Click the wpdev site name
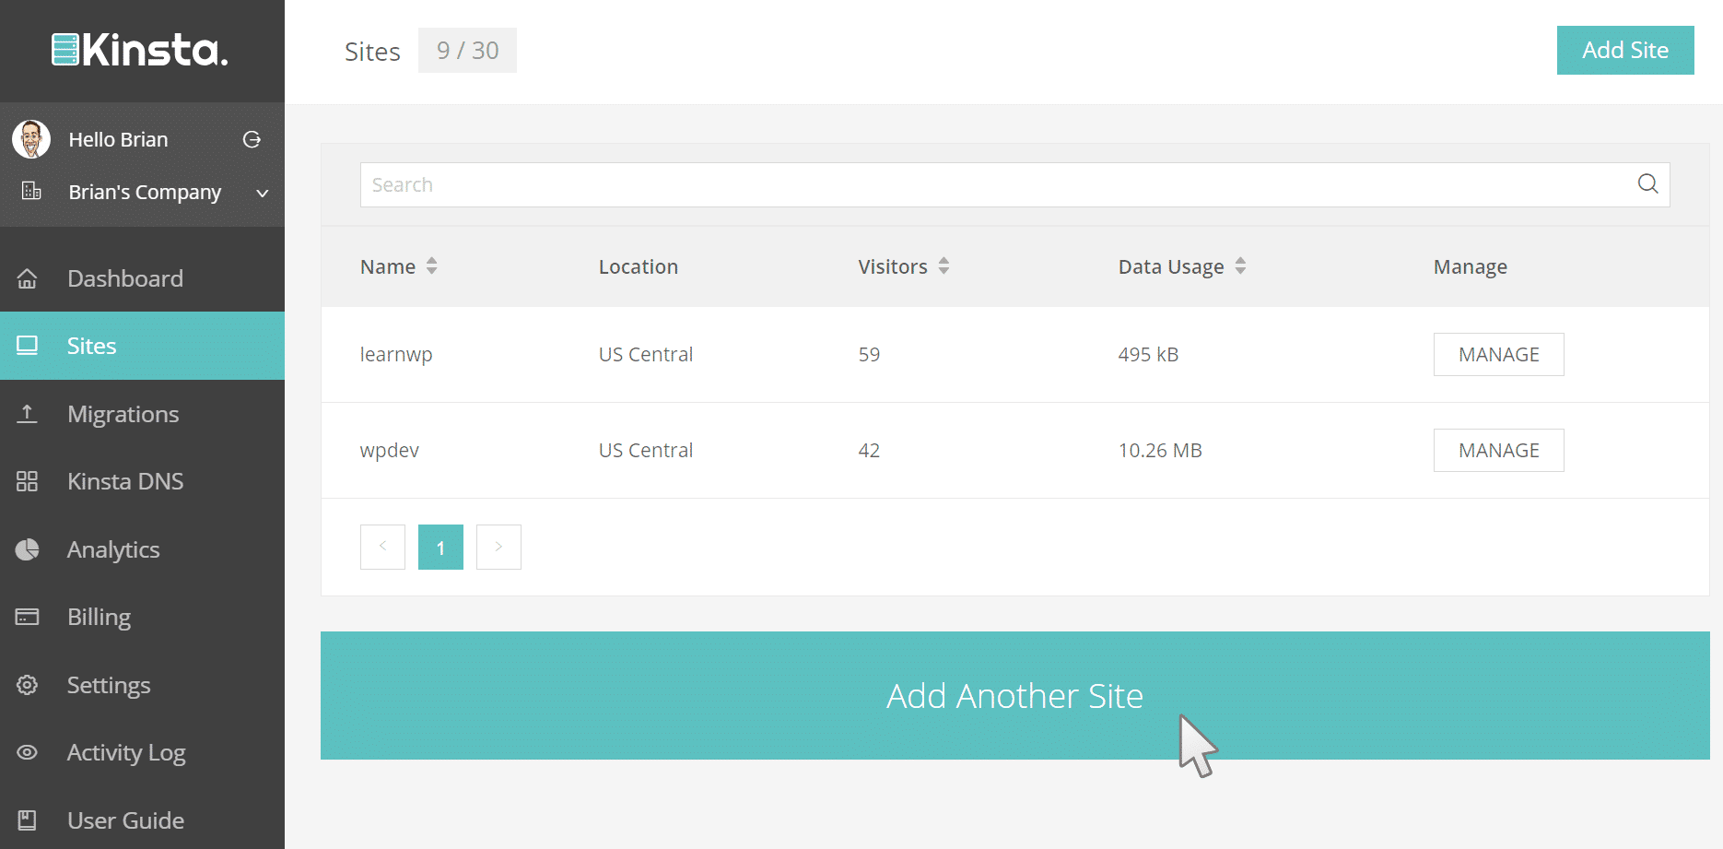Image resolution: width=1723 pixels, height=849 pixels. click(x=389, y=451)
